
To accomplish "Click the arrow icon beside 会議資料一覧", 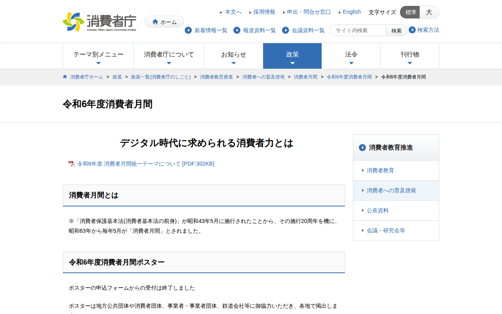I will pyautogui.click(x=286, y=30).
